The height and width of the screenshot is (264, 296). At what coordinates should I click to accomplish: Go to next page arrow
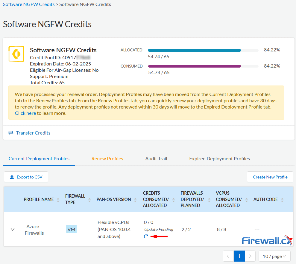(x=250, y=256)
